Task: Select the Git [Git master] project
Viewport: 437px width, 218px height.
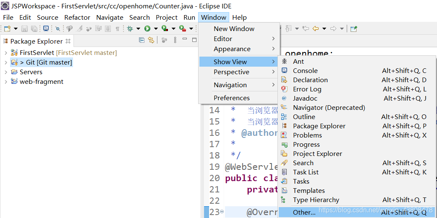Action: point(42,62)
